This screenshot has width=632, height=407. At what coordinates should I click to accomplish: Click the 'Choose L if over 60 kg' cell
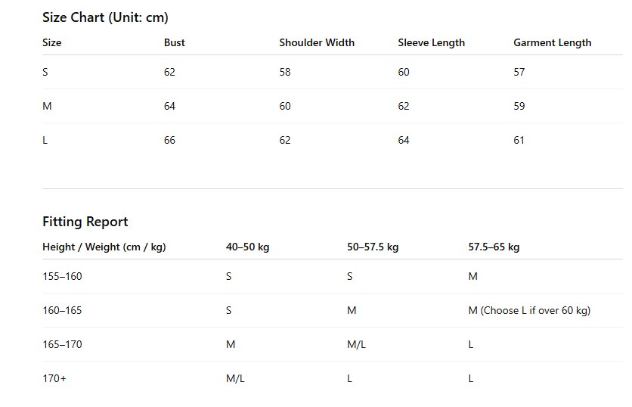tap(529, 310)
